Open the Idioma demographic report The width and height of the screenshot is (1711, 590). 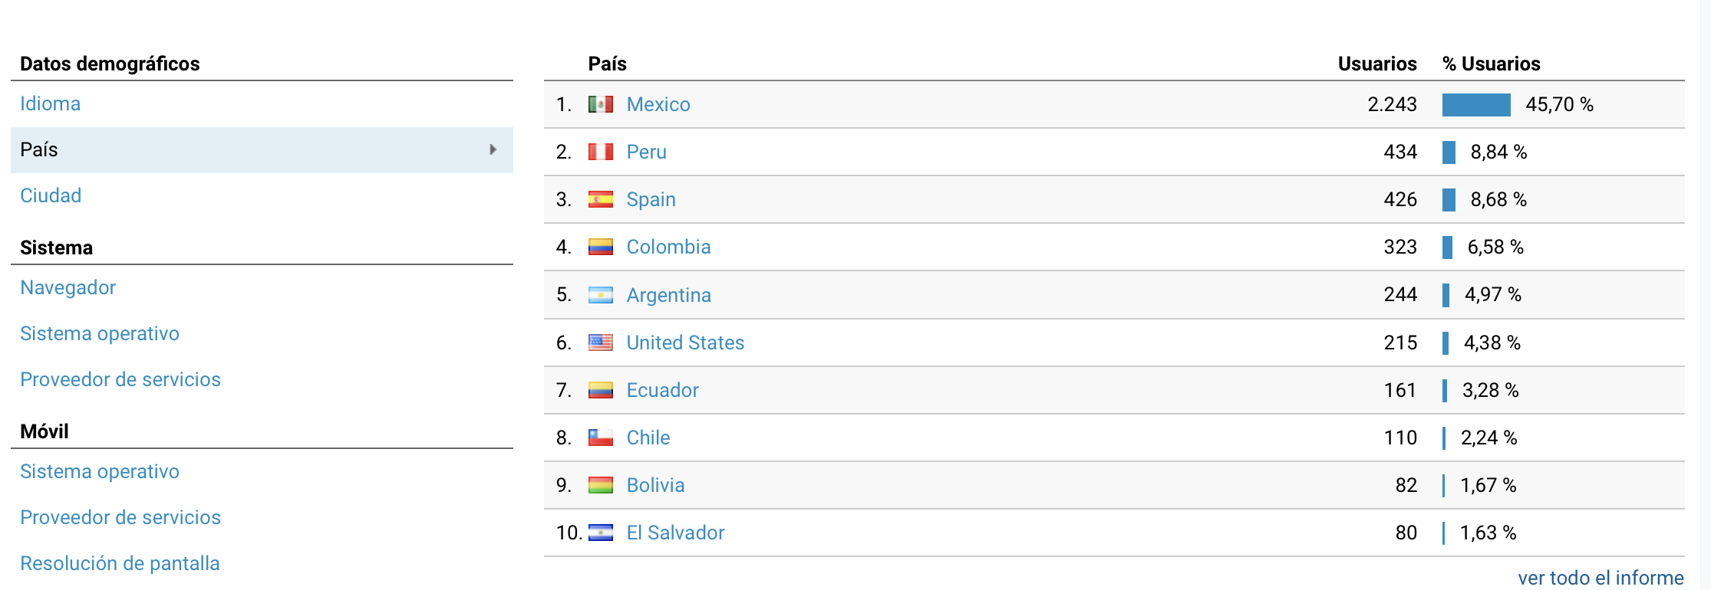(x=50, y=103)
